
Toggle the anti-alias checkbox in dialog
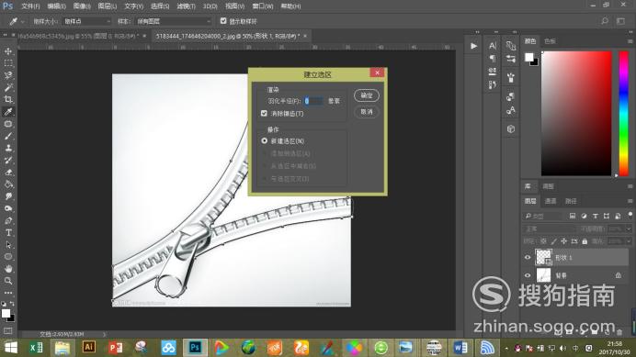(264, 114)
